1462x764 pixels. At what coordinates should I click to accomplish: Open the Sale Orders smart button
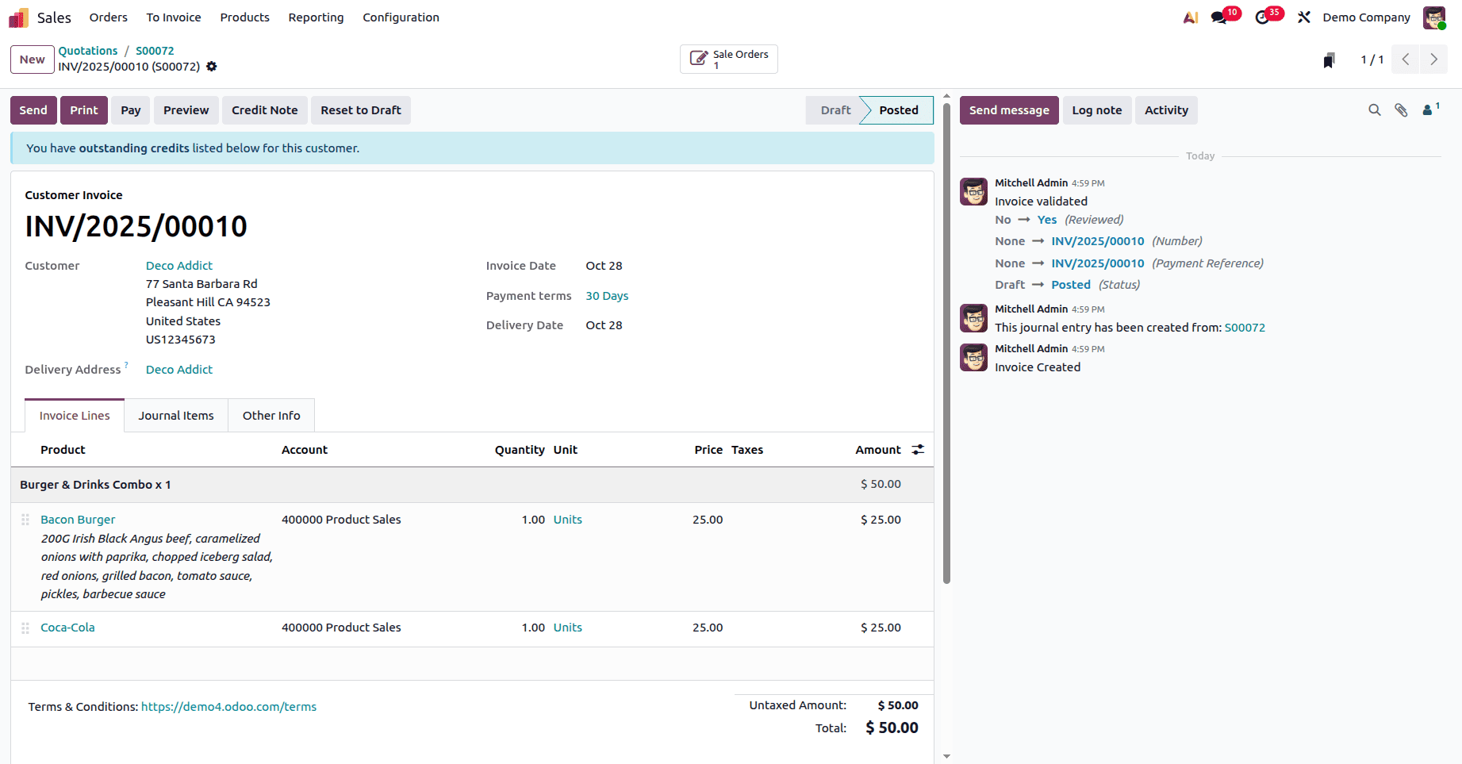(x=728, y=59)
